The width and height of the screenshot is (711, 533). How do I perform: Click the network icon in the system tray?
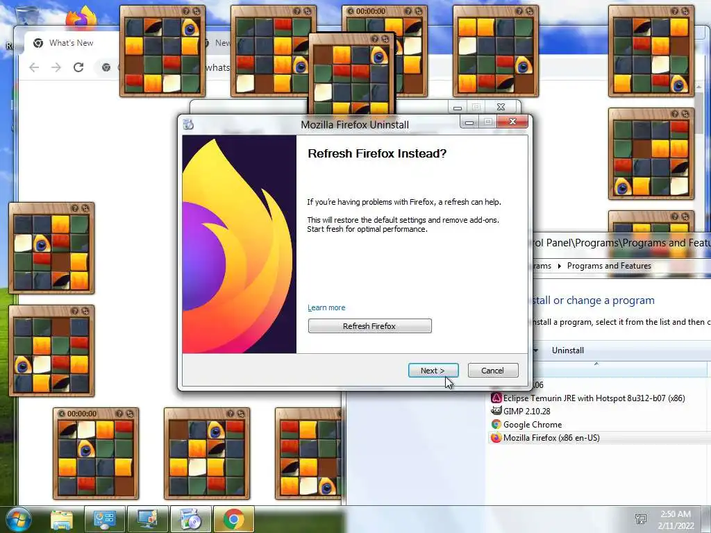point(641,519)
